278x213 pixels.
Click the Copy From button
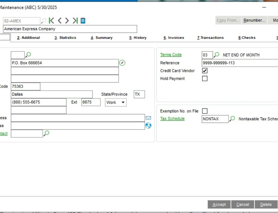[228, 20]
